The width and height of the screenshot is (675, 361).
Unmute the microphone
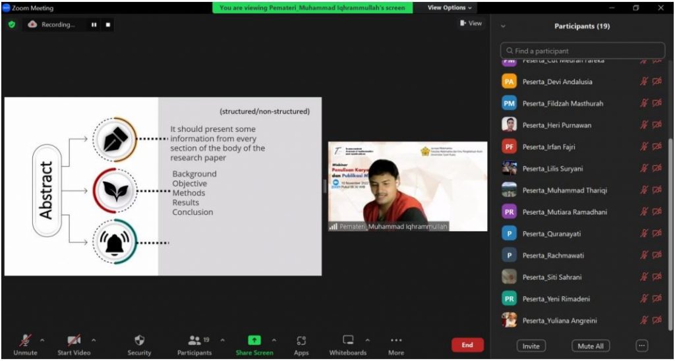coord(25,341)
